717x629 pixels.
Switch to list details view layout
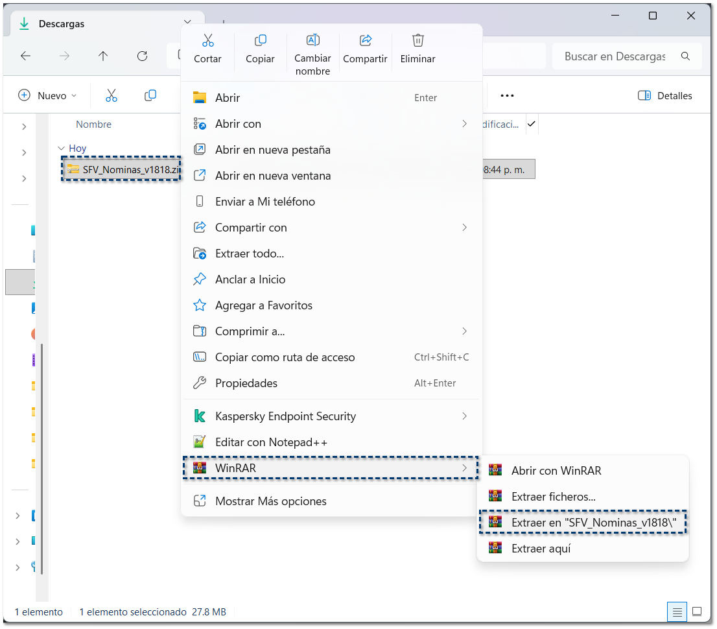point(677,611)
